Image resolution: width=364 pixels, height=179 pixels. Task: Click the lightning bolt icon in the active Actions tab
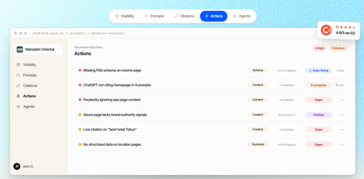tap(207, 16)
